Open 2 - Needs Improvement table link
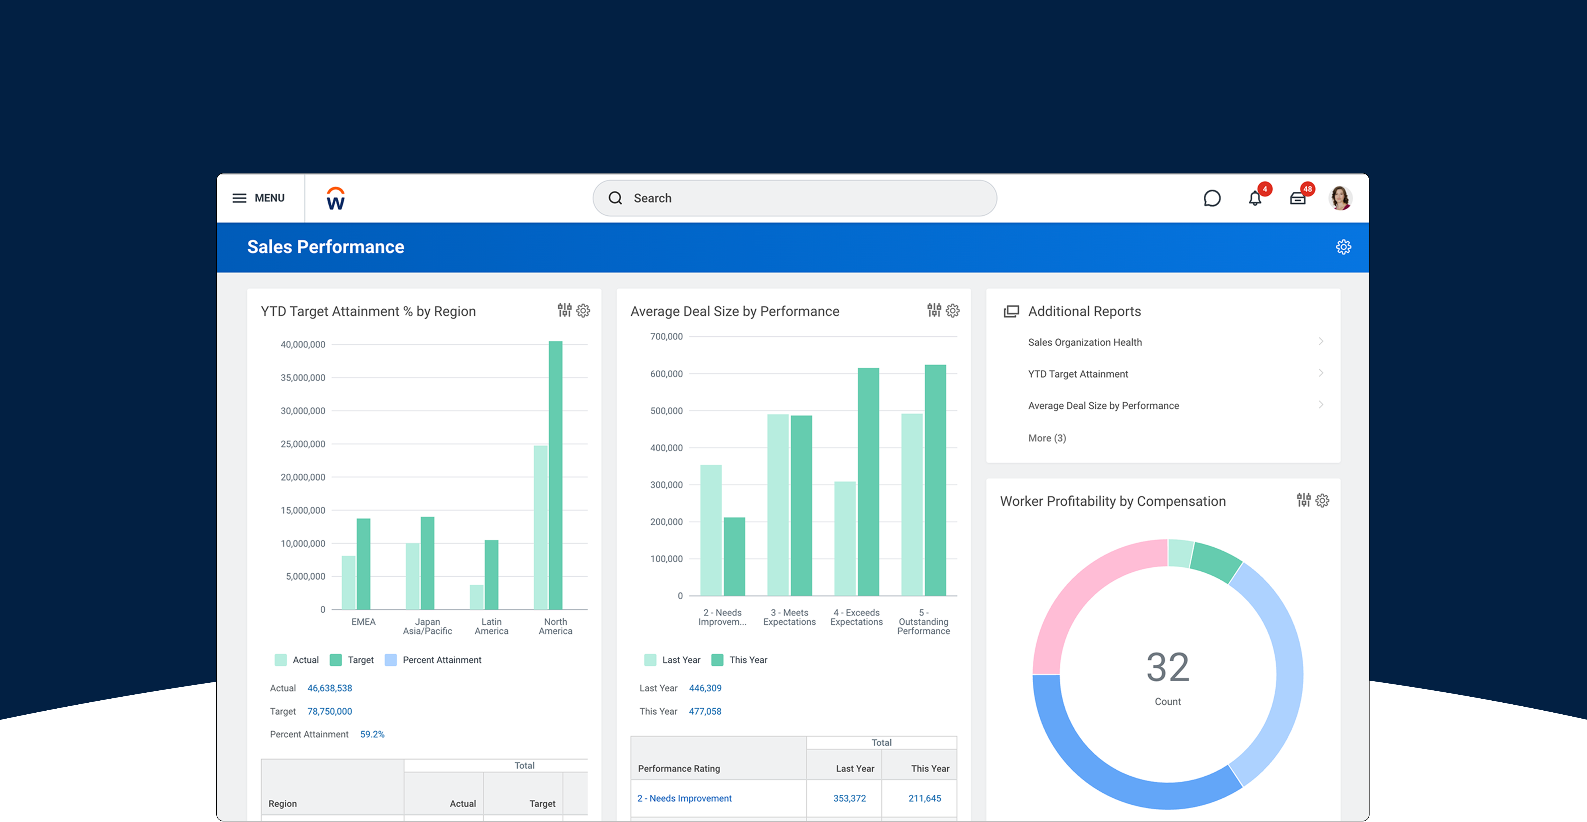The image size is (1587, 822). (x=684, y=799)
